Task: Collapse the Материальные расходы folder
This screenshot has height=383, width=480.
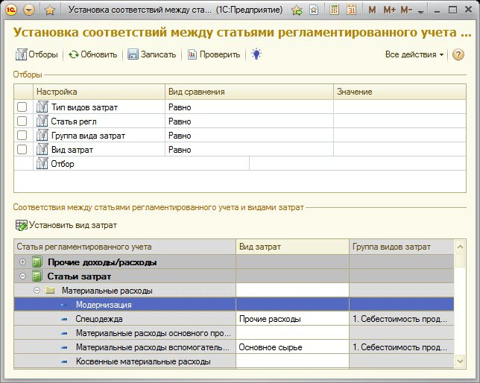Action: coord(37,291)
